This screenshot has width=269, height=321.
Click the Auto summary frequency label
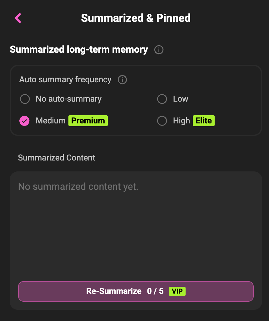tap(65, 80)
